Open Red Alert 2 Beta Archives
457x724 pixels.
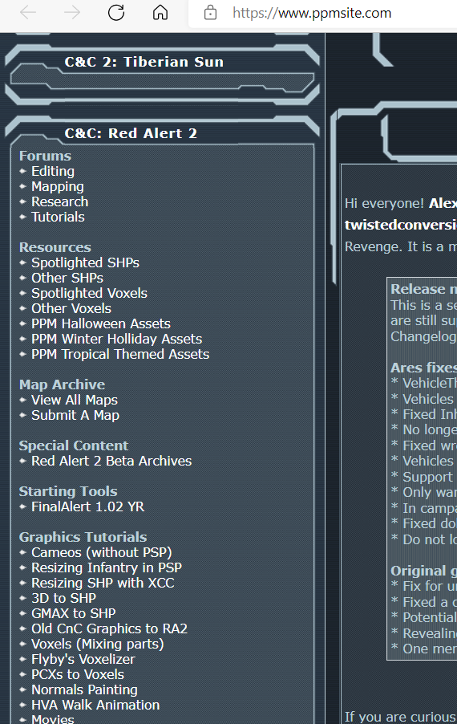pos(111,461)
